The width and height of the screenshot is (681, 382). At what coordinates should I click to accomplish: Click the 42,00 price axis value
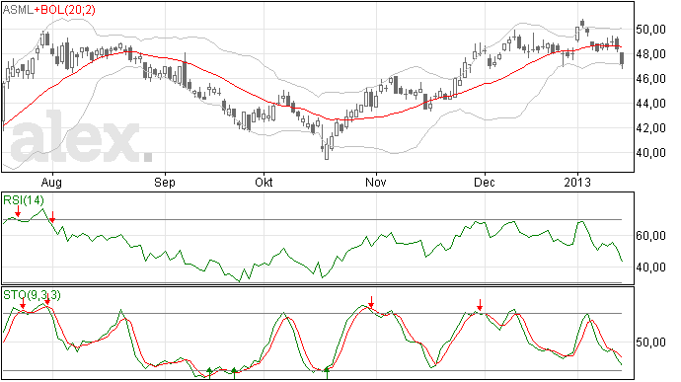click(650, 128)
